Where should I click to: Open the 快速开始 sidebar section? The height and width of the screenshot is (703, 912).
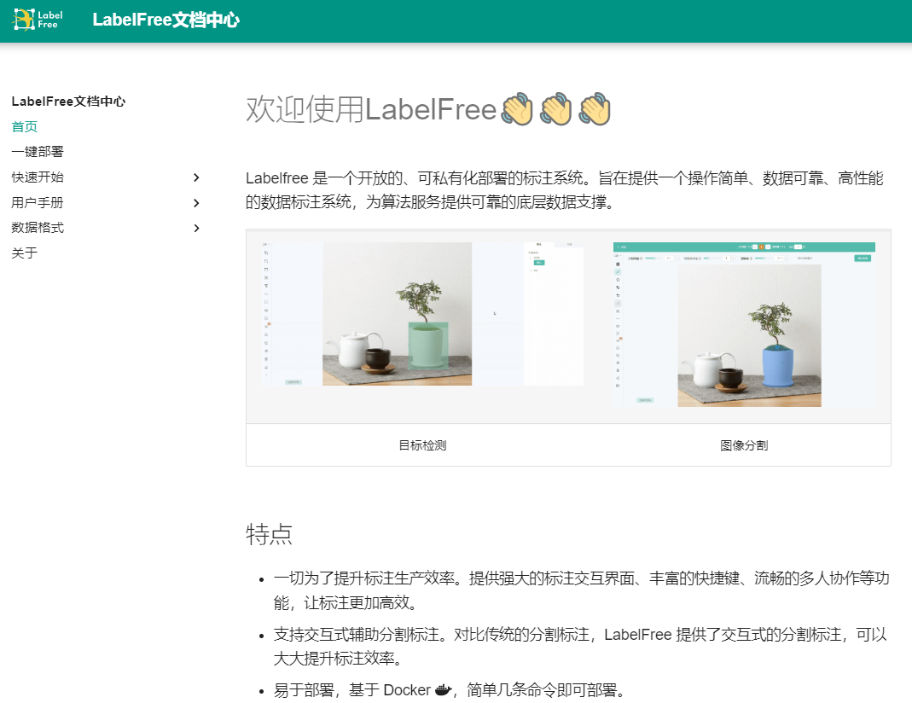(38, 177)
